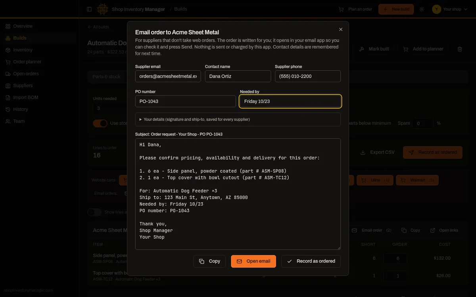This screenshot has width=476, height=297.
Task: Click the PO number field
Action: (x=186, y=101)
